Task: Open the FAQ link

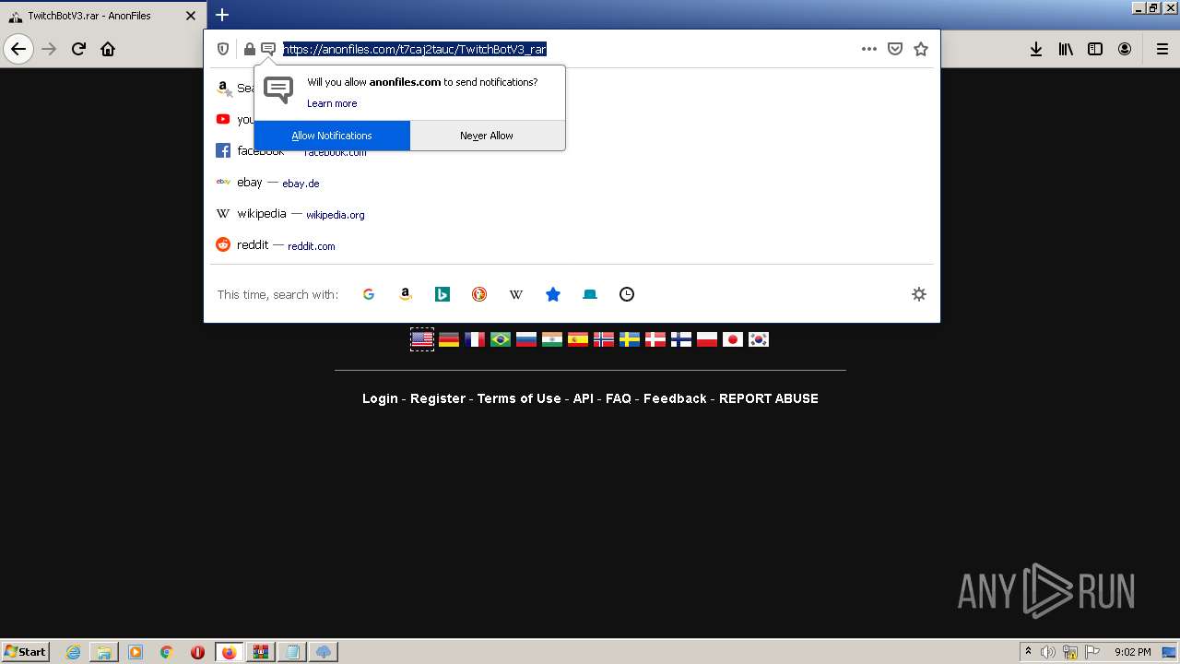Action: coord(619,398)
